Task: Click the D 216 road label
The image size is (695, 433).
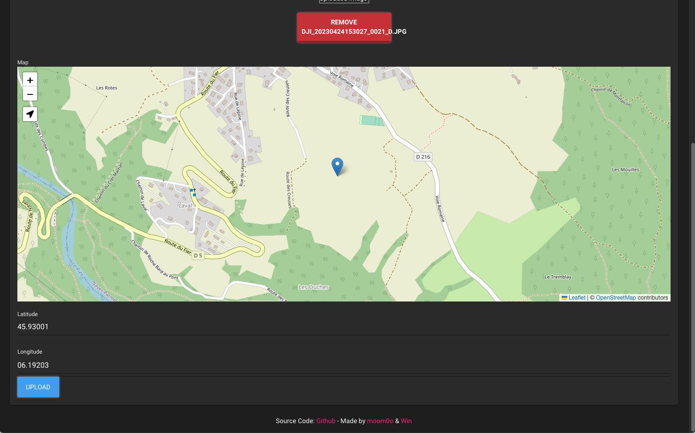Action: [423, 157]
